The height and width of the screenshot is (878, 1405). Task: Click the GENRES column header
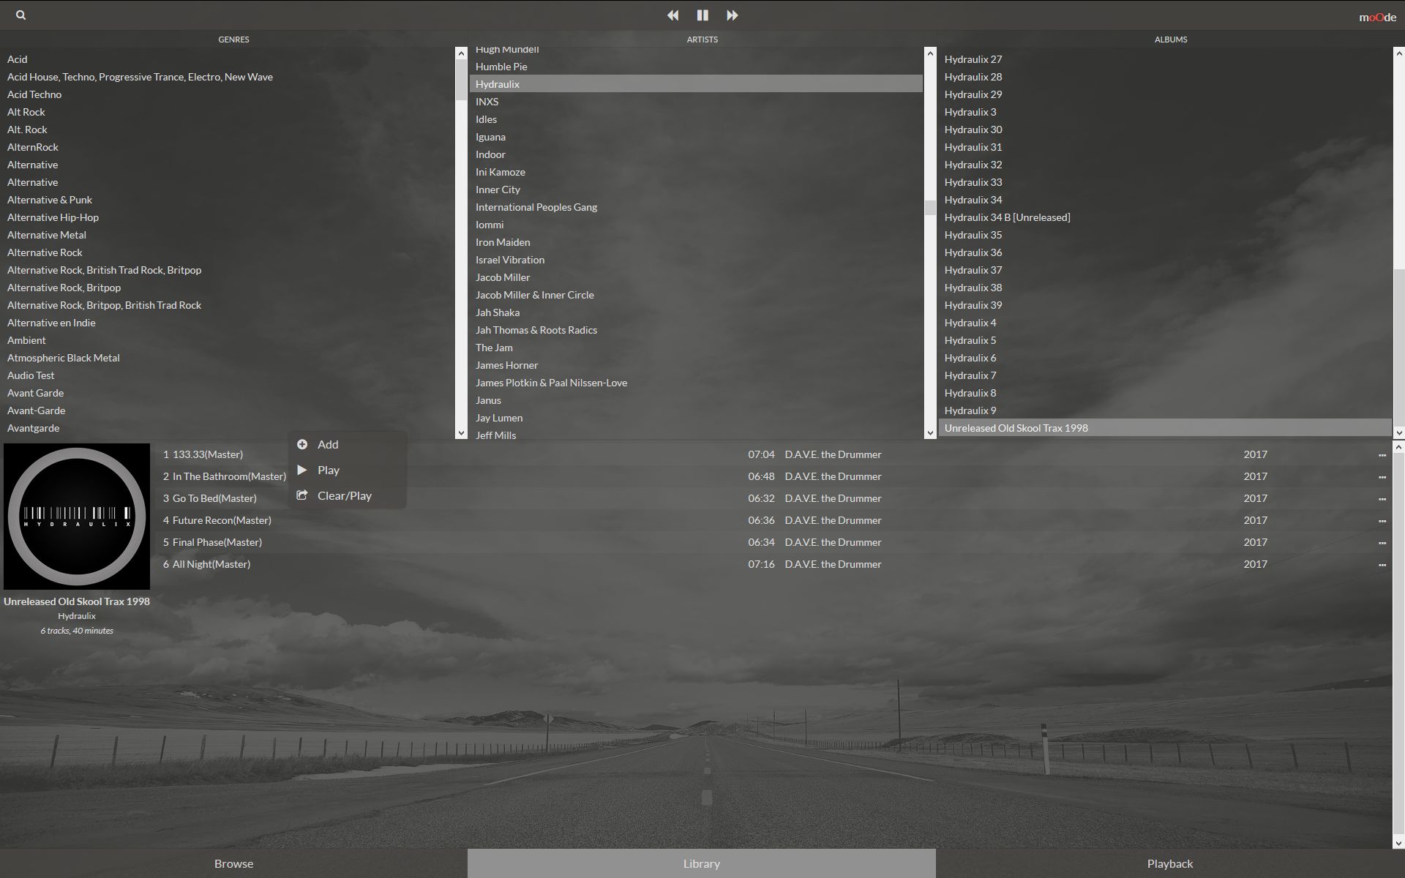233,40
